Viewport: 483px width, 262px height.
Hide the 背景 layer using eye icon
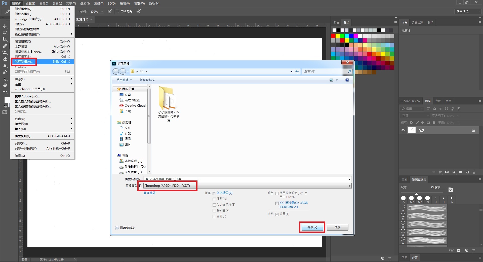point(403,130)
